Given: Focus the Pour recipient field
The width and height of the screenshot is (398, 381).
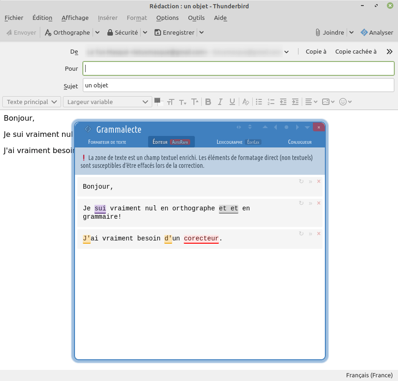Looking at the screenshot, I should pos(238,68).
